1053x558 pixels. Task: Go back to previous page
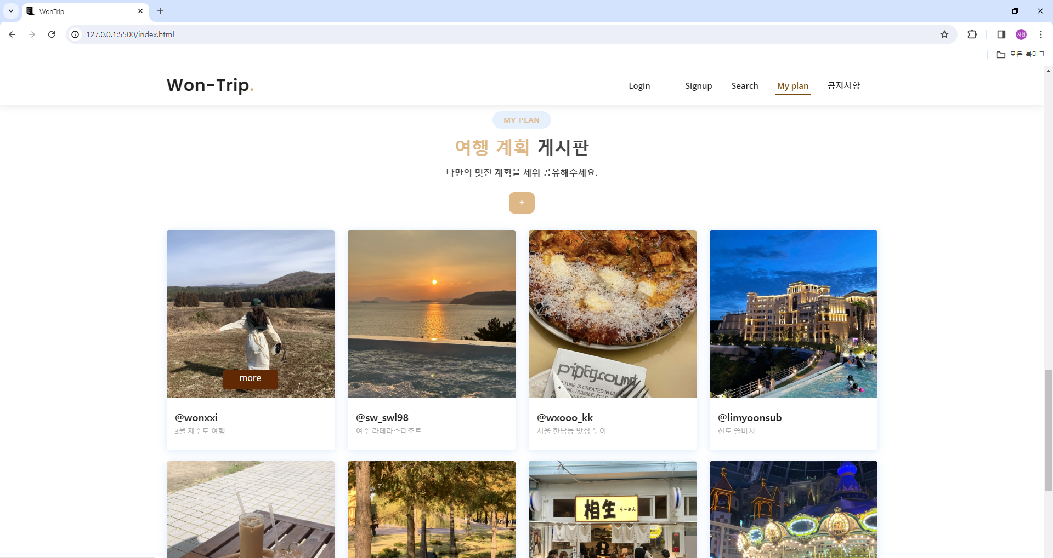pyautogui.click(x=12, y=34)
